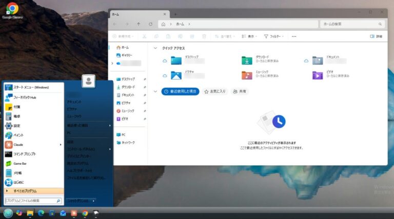Click delete trash icon in toolbar

pyautogui.click(x=204, y=36)
